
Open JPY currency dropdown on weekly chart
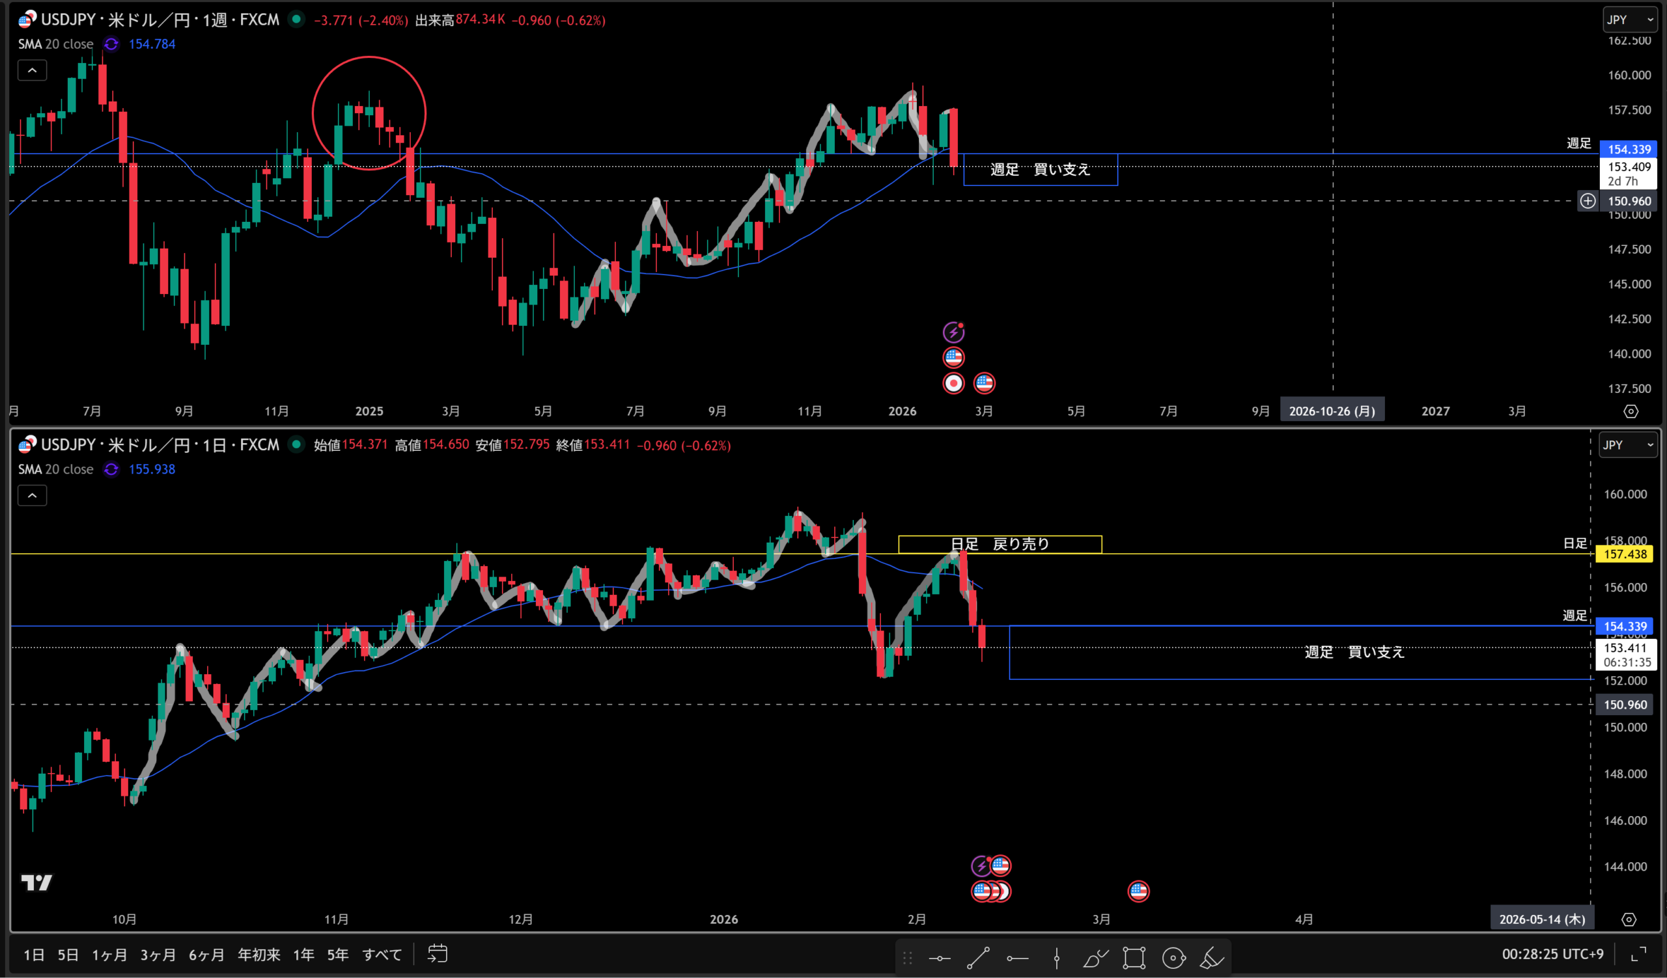point(1629,20)
